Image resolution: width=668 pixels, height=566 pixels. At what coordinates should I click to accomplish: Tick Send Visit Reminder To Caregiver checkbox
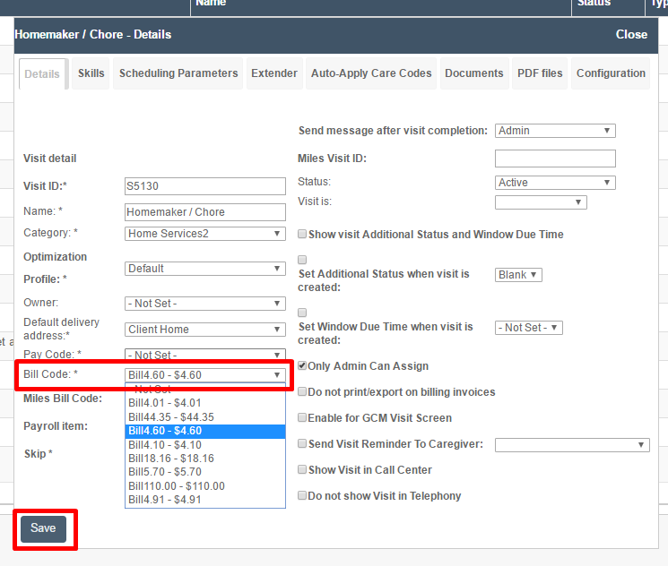[302, 444]
